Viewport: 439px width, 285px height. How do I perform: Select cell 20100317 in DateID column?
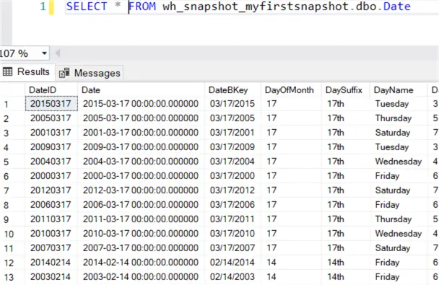tap(51, 234)
